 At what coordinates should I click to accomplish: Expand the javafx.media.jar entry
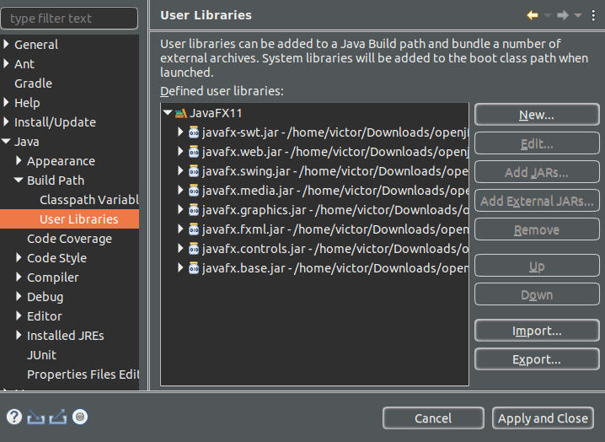pos(180,190)
